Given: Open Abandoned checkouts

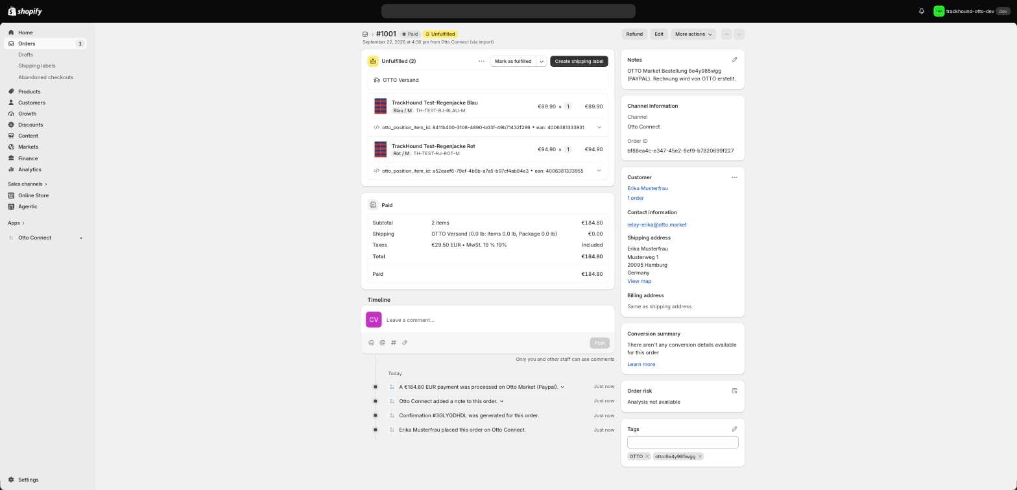Looking at the screenshot, I should pyautogui.click(x=45, y=77).
